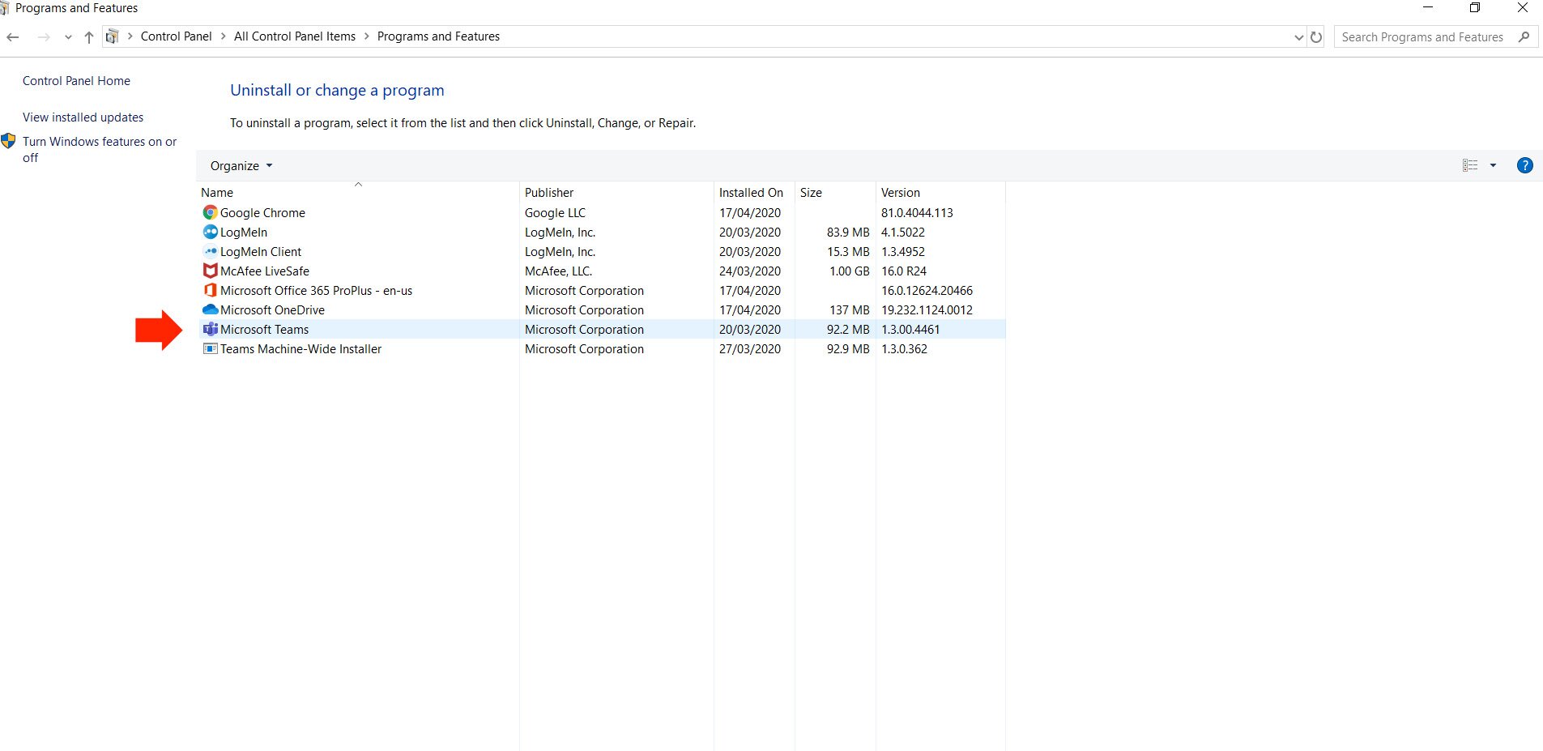Open Turn Windows features on or off

pyautogui.click(x=100, y=149)
